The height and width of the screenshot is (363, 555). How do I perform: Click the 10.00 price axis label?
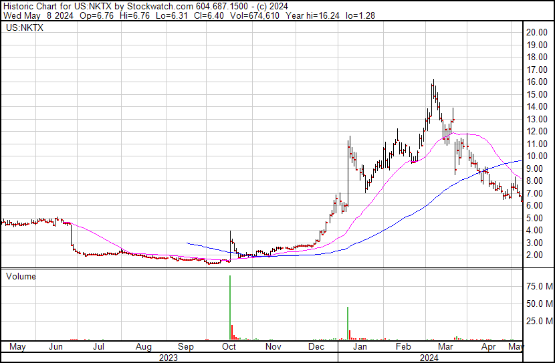click(x=536, y=156)
